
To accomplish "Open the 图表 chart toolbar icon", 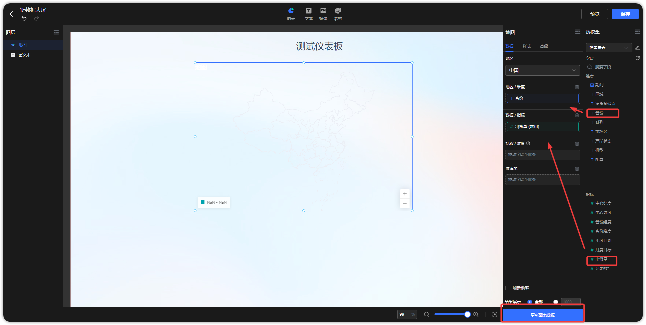I will [x=291, y=14].
